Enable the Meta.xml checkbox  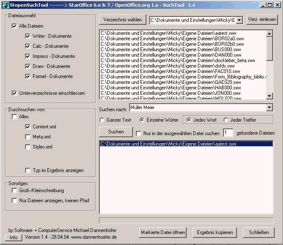(x=28, y=137)
